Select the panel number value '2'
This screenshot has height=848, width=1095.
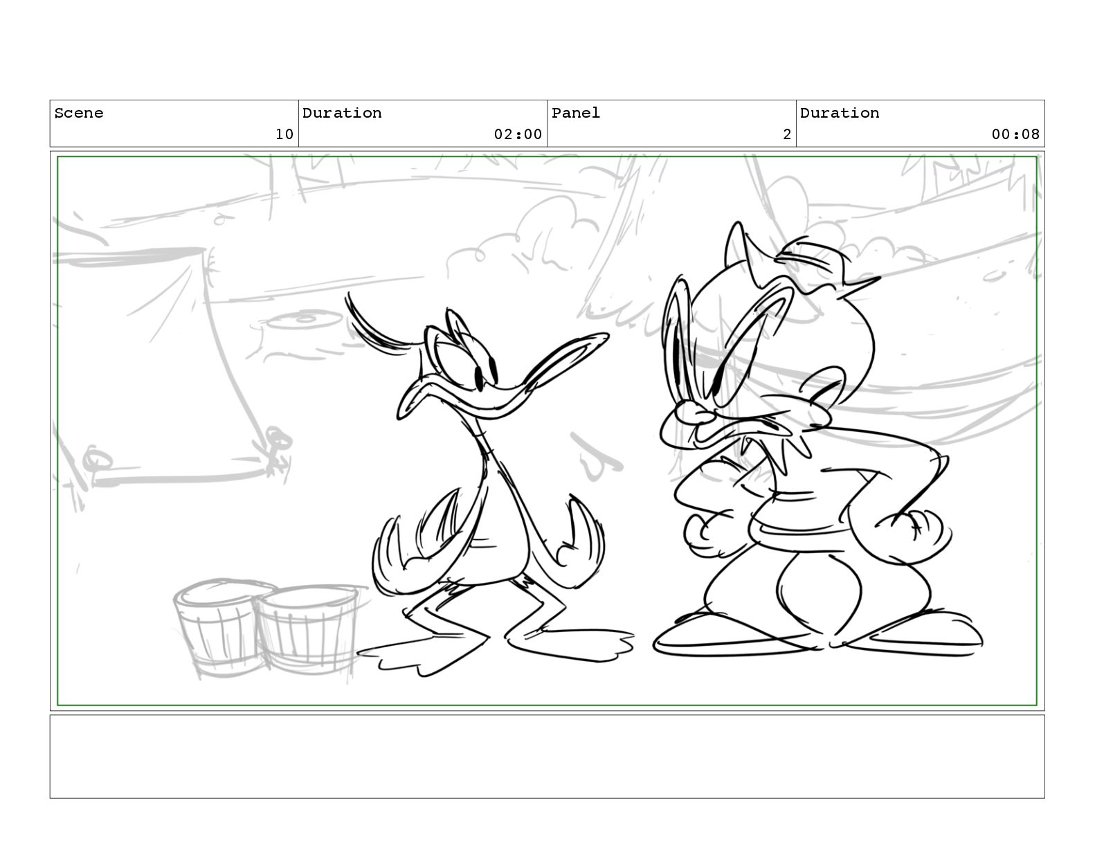(x=787, y=134)
